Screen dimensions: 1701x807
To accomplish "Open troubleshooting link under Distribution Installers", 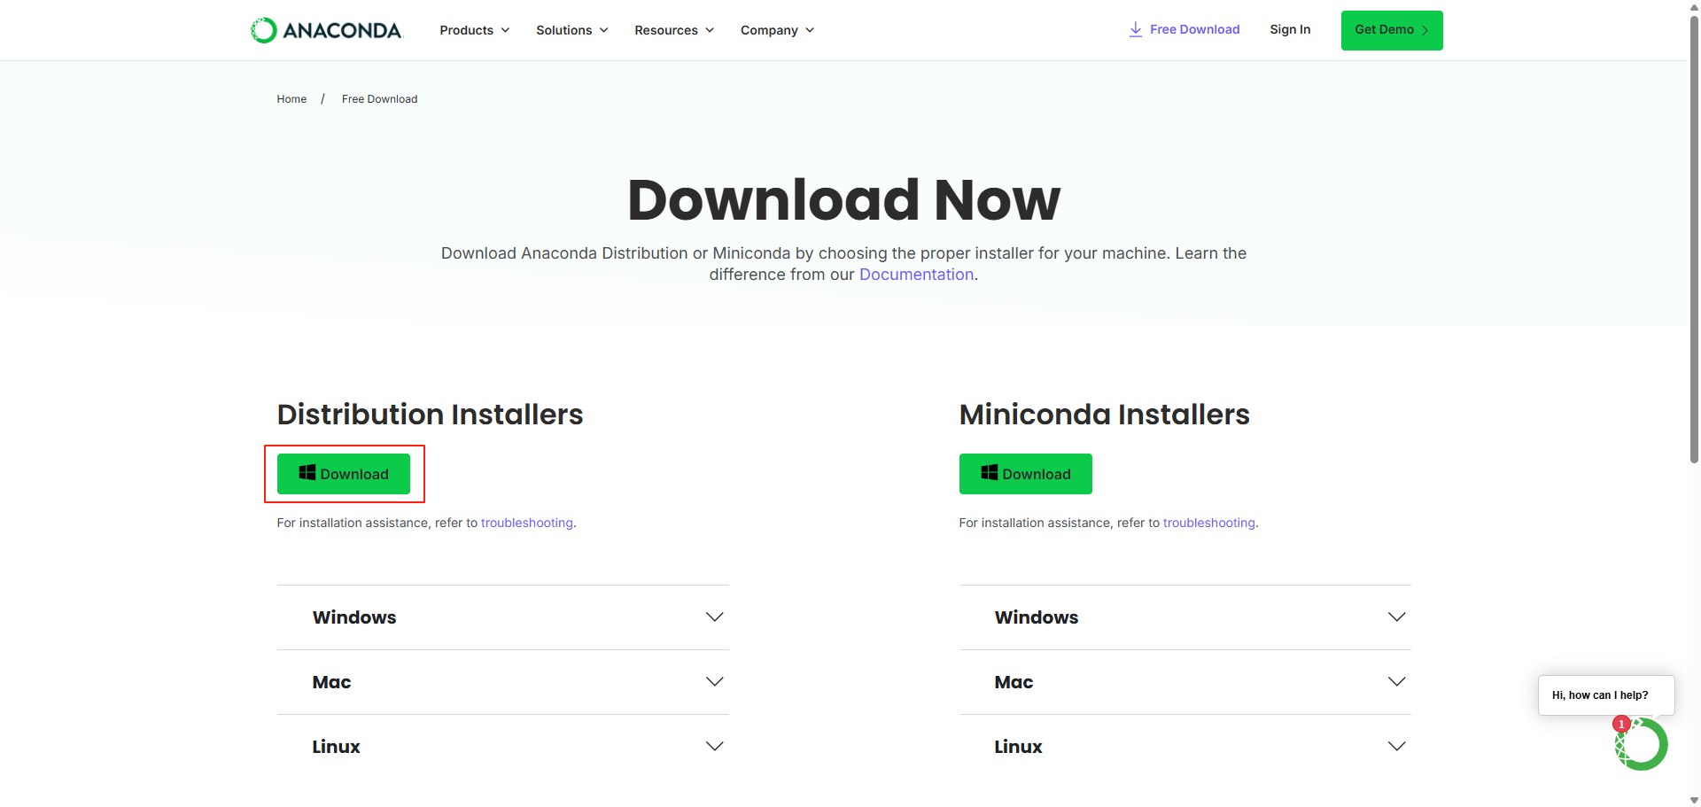I will pyautogui.click(x=527, y=523).
